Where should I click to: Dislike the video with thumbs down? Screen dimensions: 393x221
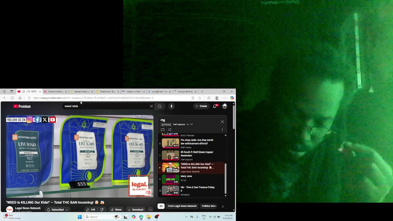click(102, 210)
